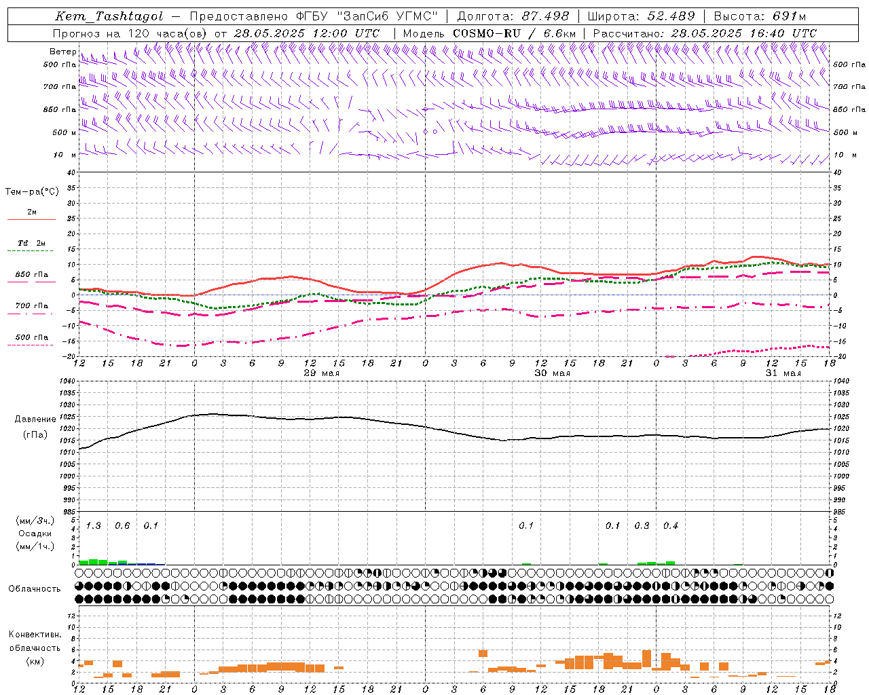Click the Рассчитано 28.05.2025 16:40 UTC timestamp
This screenshot has height=695, width=869.
[705, 33]
